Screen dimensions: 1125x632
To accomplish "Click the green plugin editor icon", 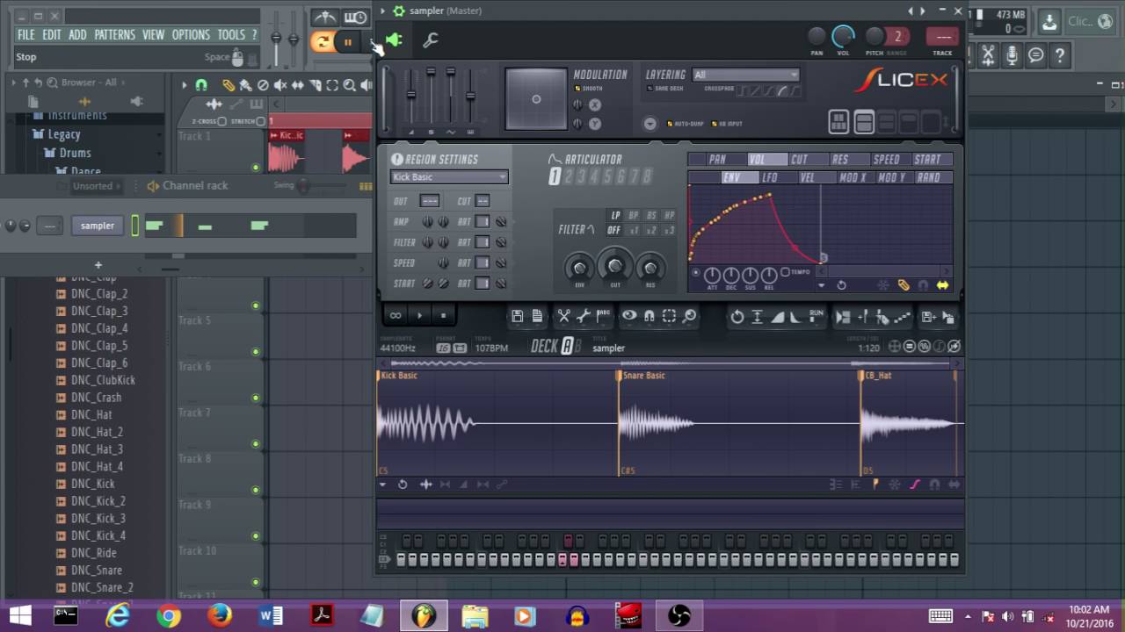I will pos(395,40).
